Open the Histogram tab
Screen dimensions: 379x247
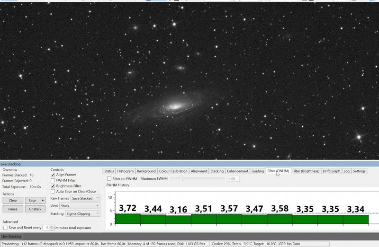(x=125, y=171)
